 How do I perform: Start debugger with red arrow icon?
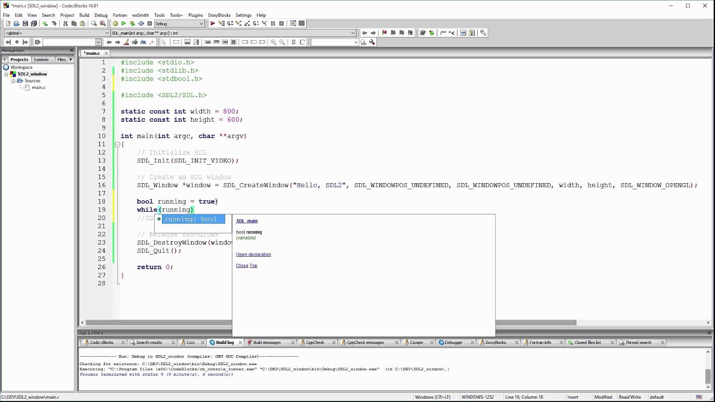click(212, 23)
